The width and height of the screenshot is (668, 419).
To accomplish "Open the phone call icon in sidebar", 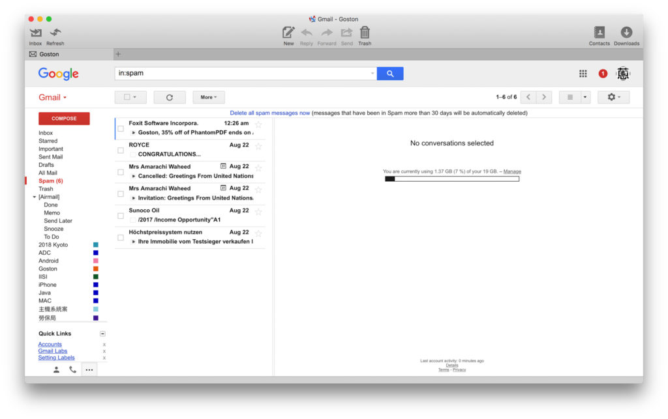I will (73, 370).
